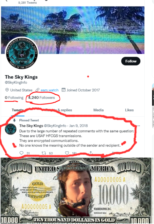
Task: Click the small avatar on pinned tweet
Action: [10, 129]
